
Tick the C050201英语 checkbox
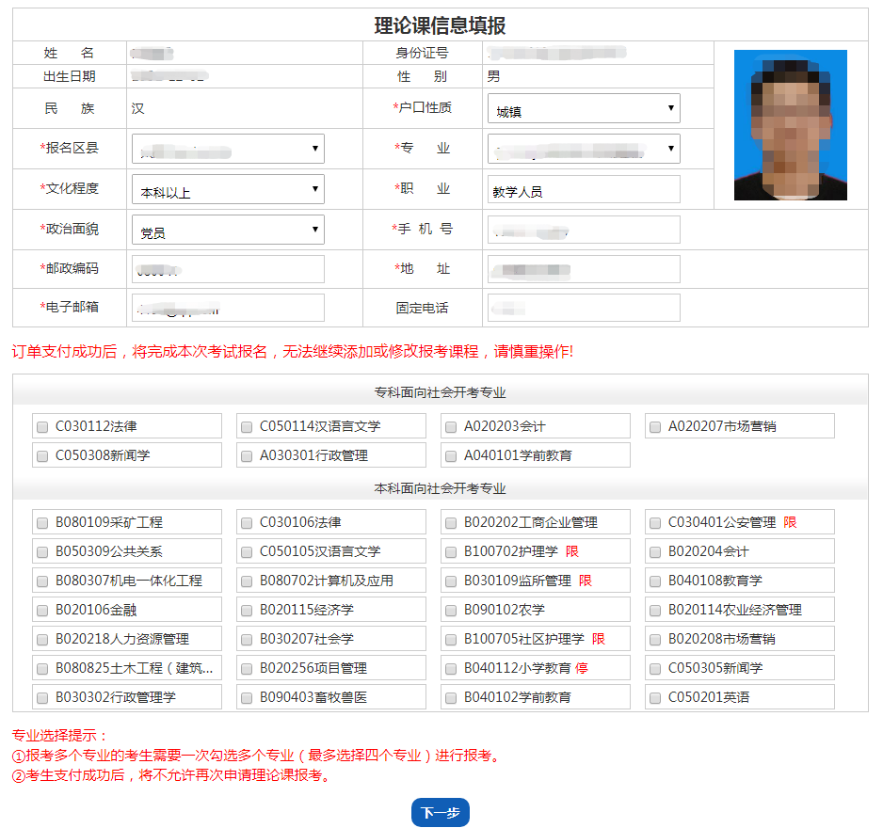654,697
